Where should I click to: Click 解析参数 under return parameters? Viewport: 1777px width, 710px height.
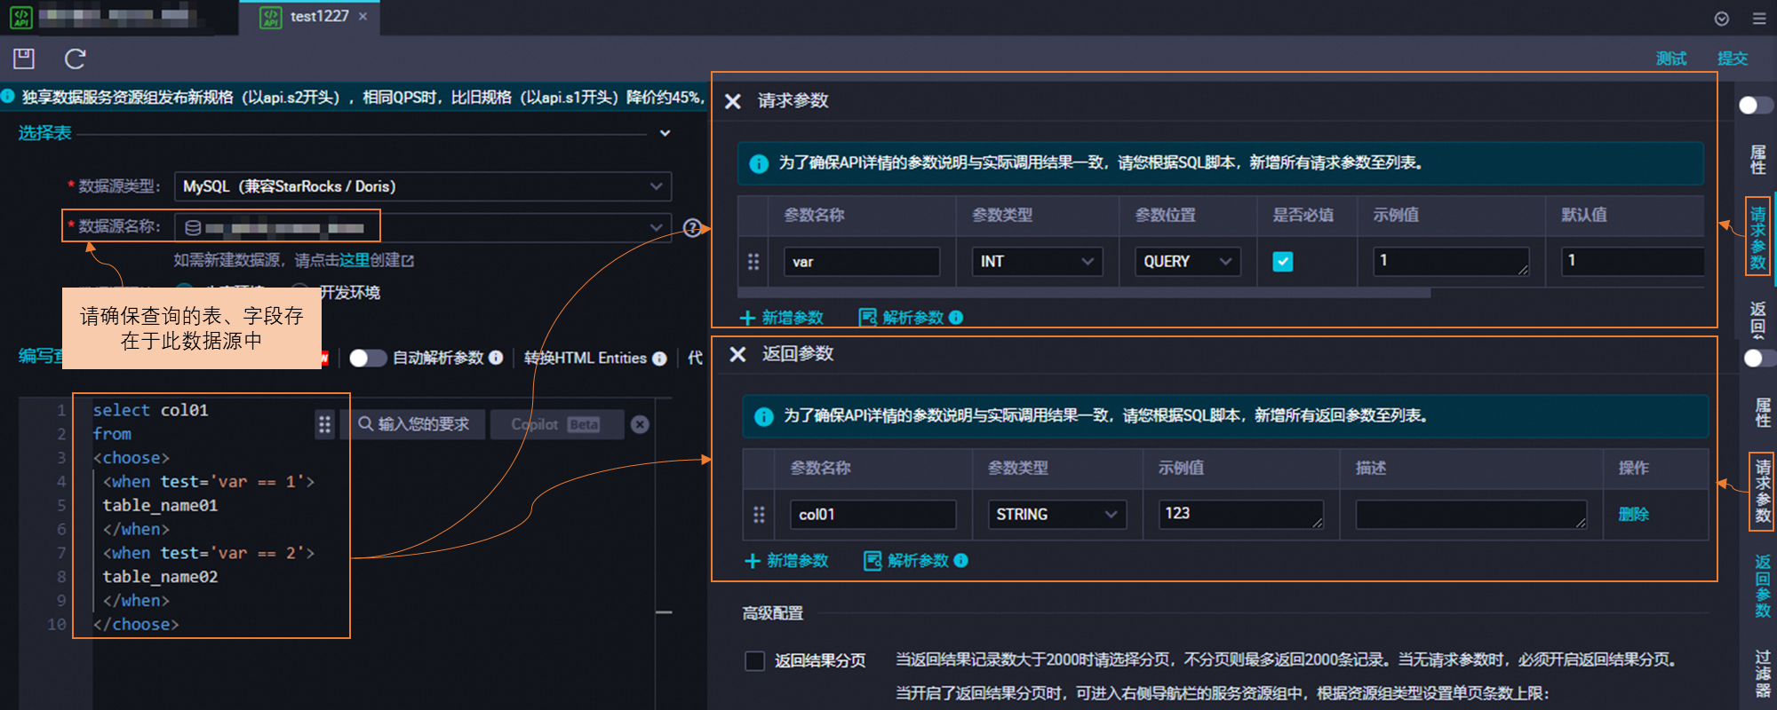click(908, 561)
